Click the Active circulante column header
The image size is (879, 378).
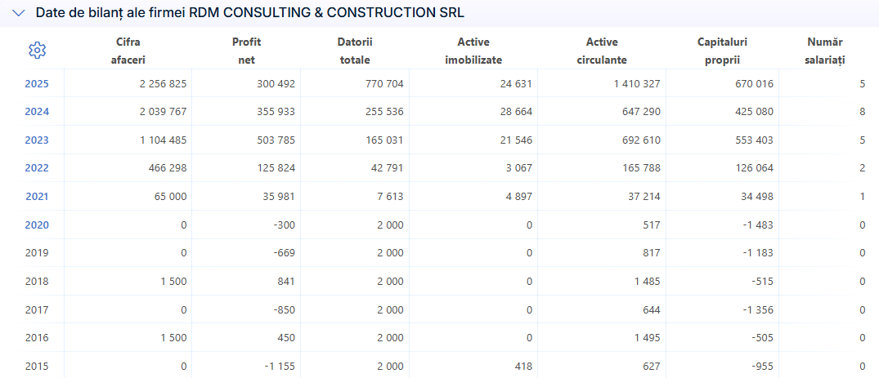(602, 51)
